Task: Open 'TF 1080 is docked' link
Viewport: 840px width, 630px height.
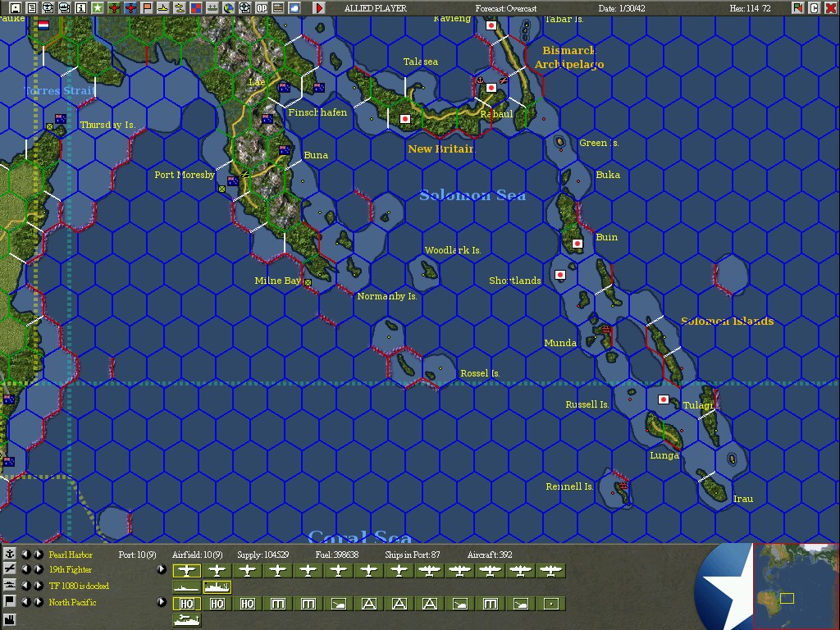Action: [79, 586]
